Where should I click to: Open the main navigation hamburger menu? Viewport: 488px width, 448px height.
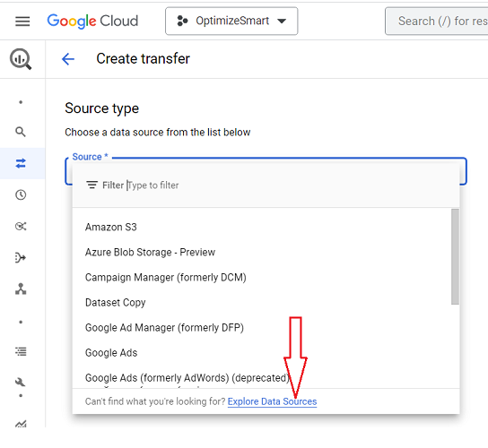coord(22,22)
